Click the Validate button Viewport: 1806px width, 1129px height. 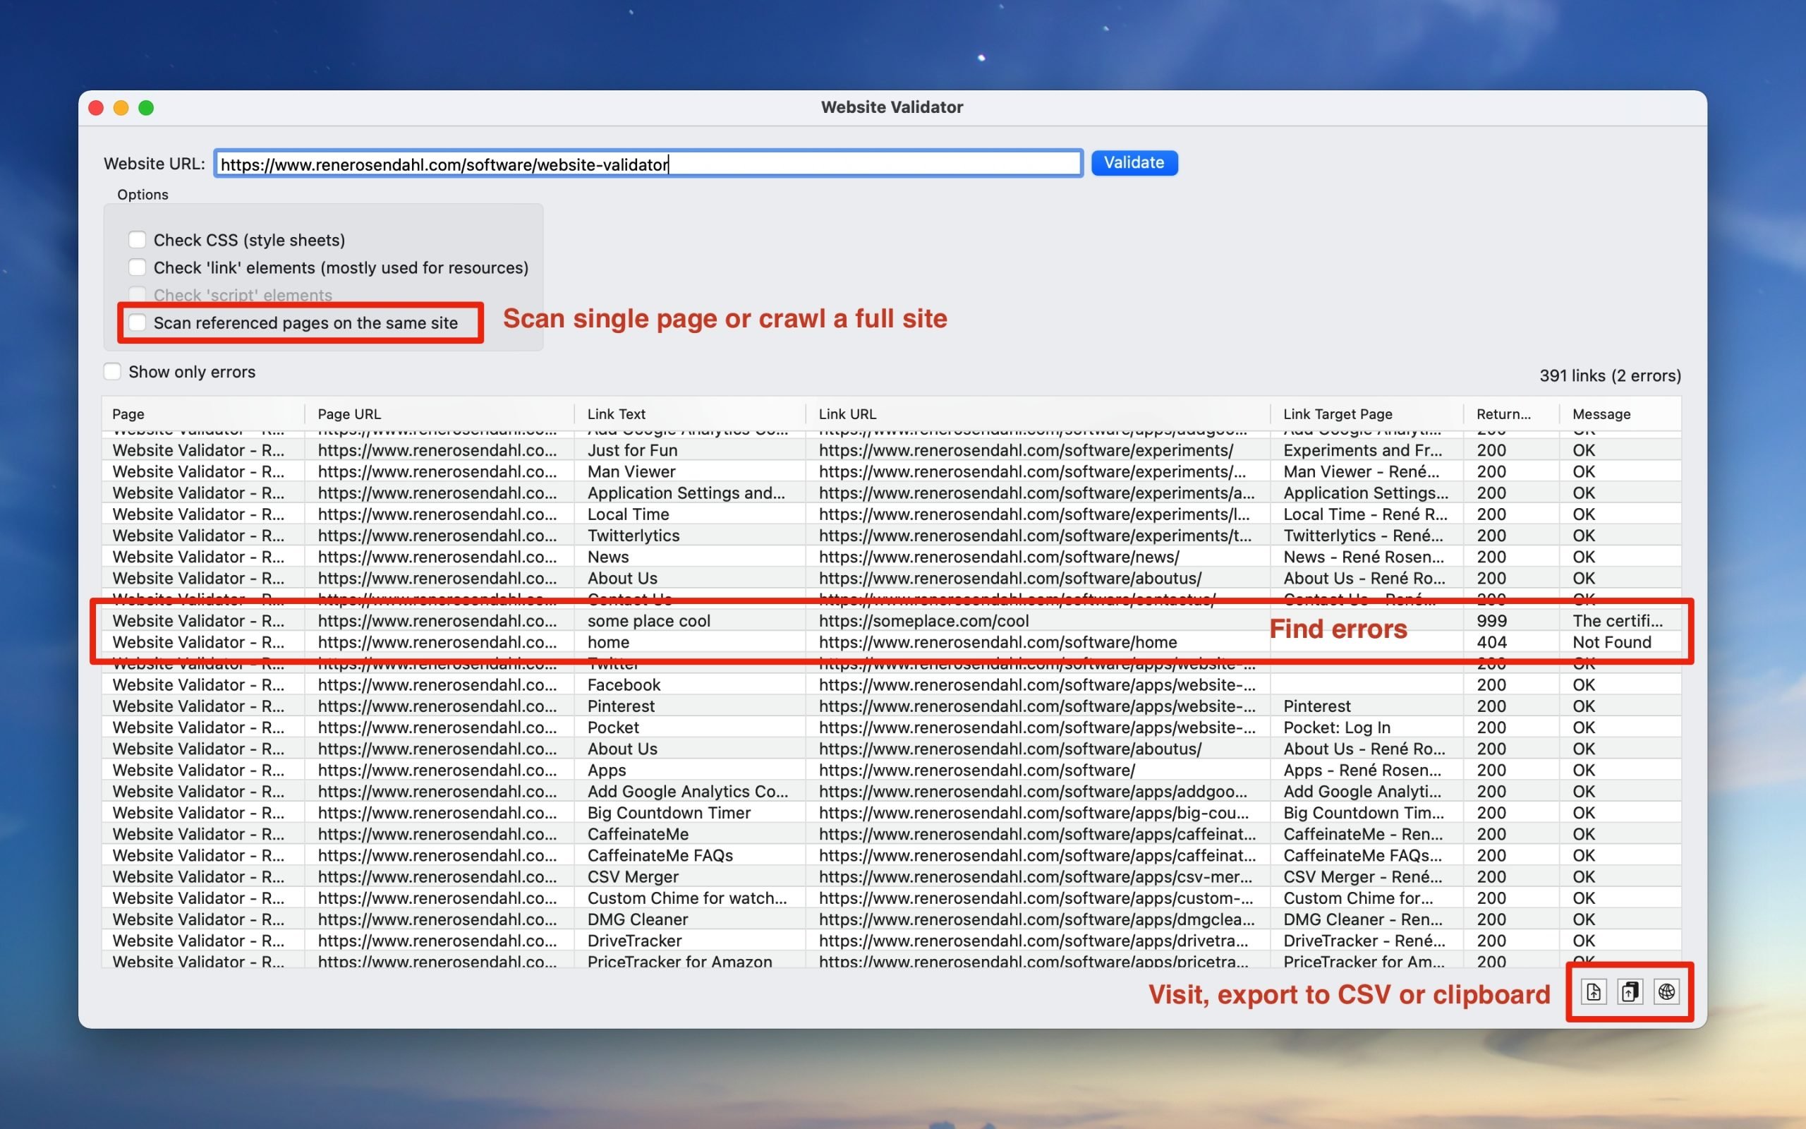[1134, 163]
